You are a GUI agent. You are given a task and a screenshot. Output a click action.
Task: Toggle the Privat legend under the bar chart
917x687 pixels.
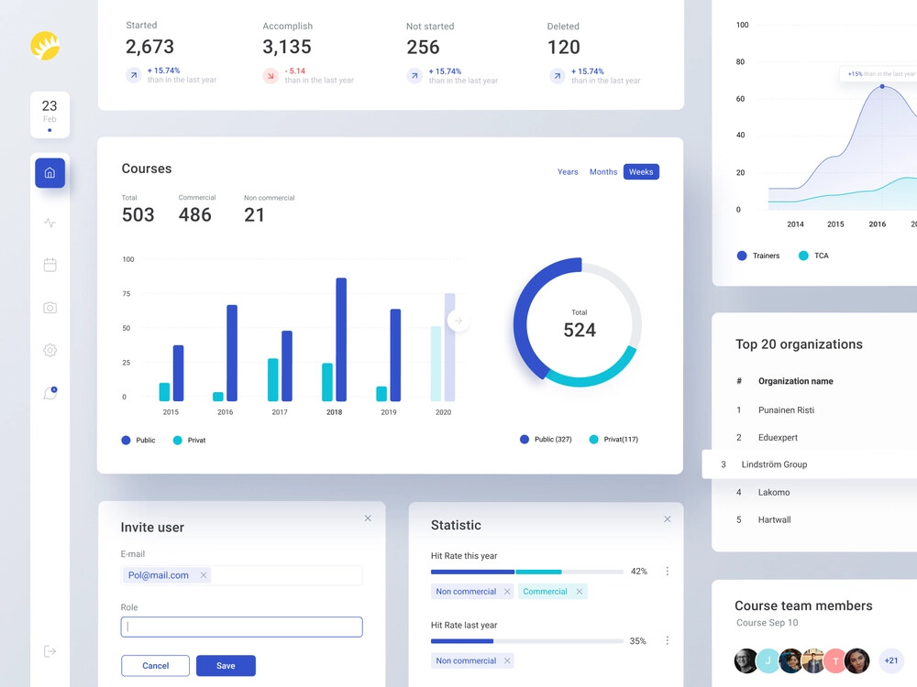click(190, 441)
